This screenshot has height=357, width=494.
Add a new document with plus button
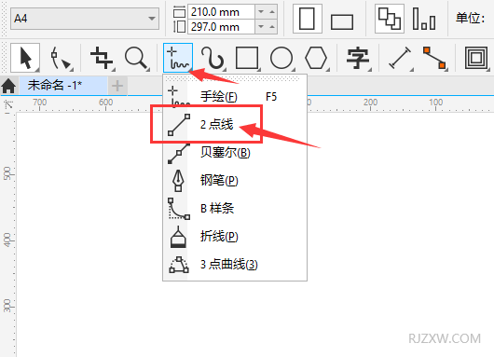[x=117, y=86]
